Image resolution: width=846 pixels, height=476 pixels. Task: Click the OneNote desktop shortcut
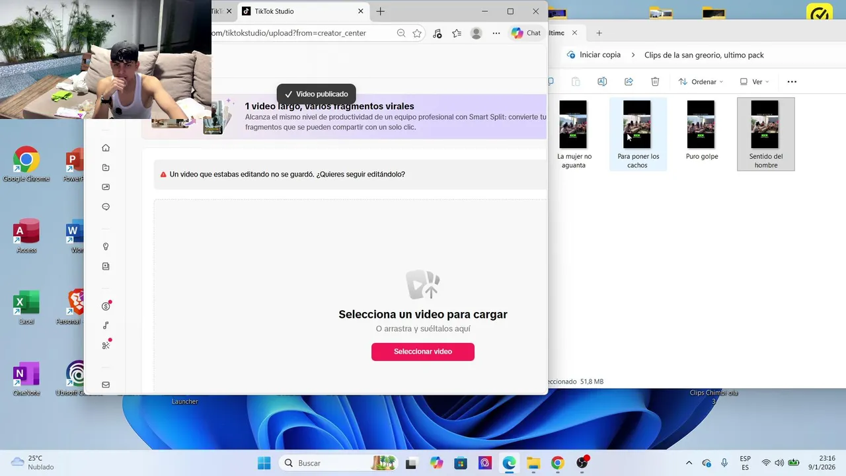(26, 379)
